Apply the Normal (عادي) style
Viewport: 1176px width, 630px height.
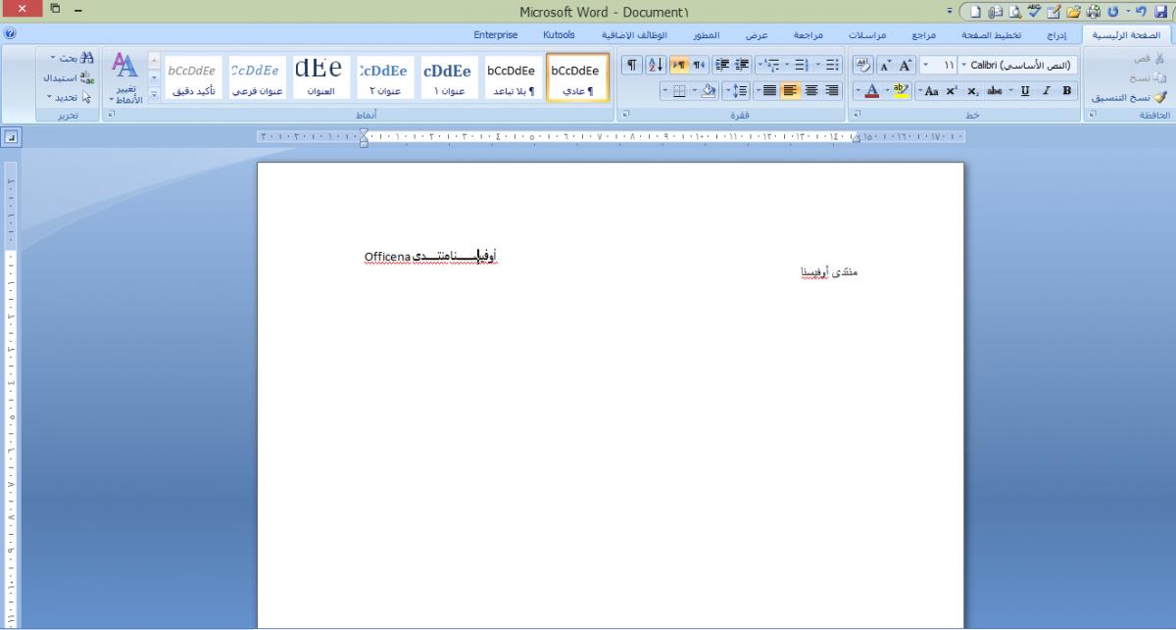click(x=577, y=77)
